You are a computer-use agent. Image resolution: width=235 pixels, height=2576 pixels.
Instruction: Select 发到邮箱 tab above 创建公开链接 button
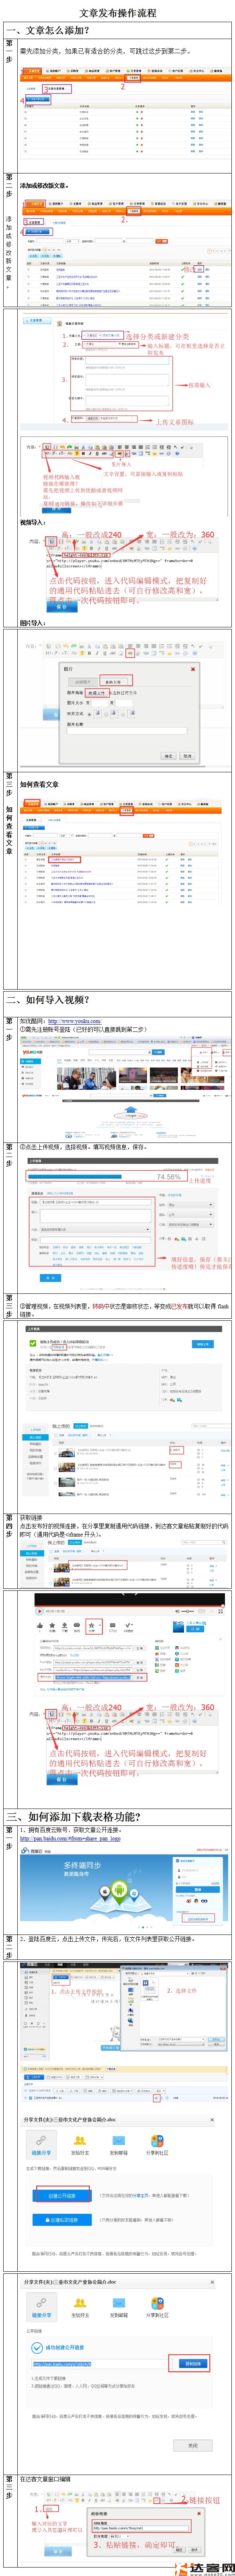point(119,2144)
